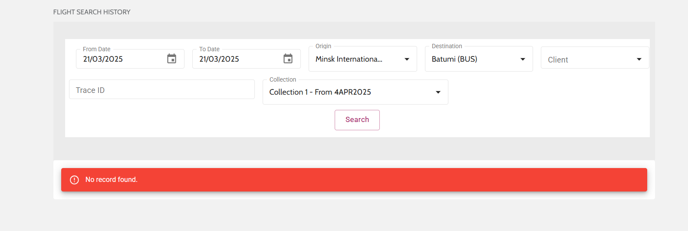This screenshot has height=231, width=688.
Task: Click the error alert icon in red banner
Action: point(75,180)
